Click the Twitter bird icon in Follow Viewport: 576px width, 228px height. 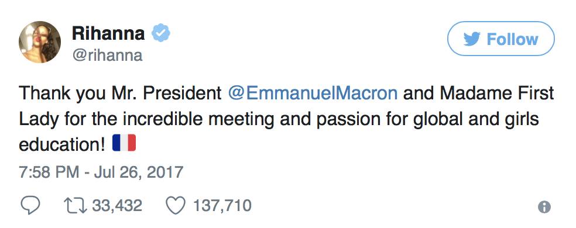(x=472, y=39)
